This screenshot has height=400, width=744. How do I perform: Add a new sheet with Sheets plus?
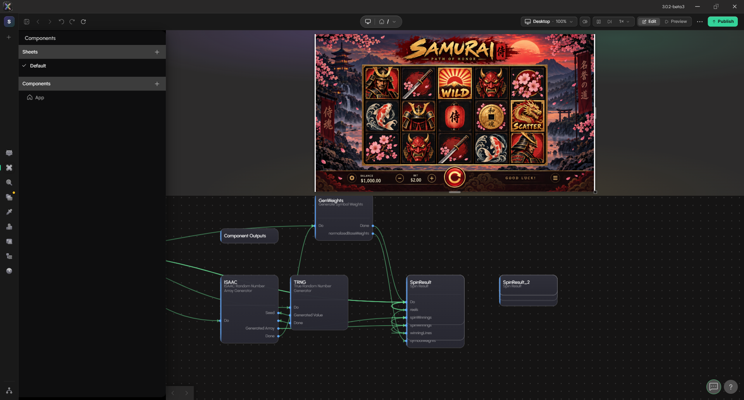[157, 52]
